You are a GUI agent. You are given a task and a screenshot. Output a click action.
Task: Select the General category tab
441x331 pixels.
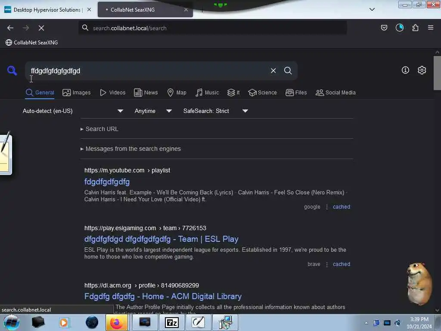tap(40, 93)
